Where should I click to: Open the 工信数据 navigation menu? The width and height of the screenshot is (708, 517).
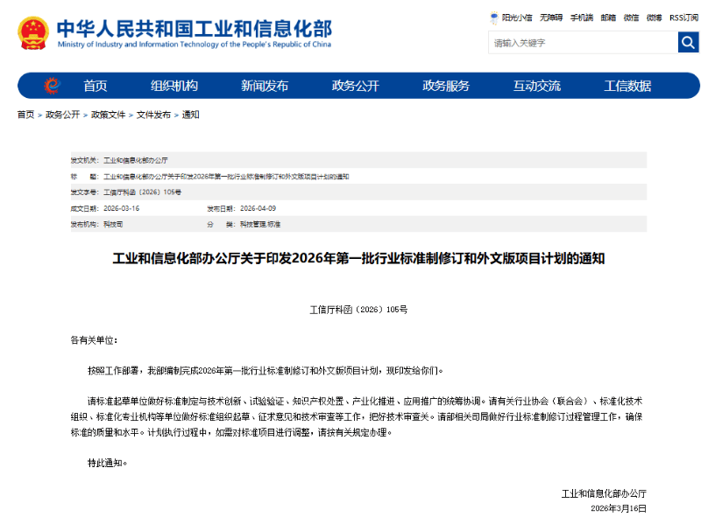[x=627, y=86]
